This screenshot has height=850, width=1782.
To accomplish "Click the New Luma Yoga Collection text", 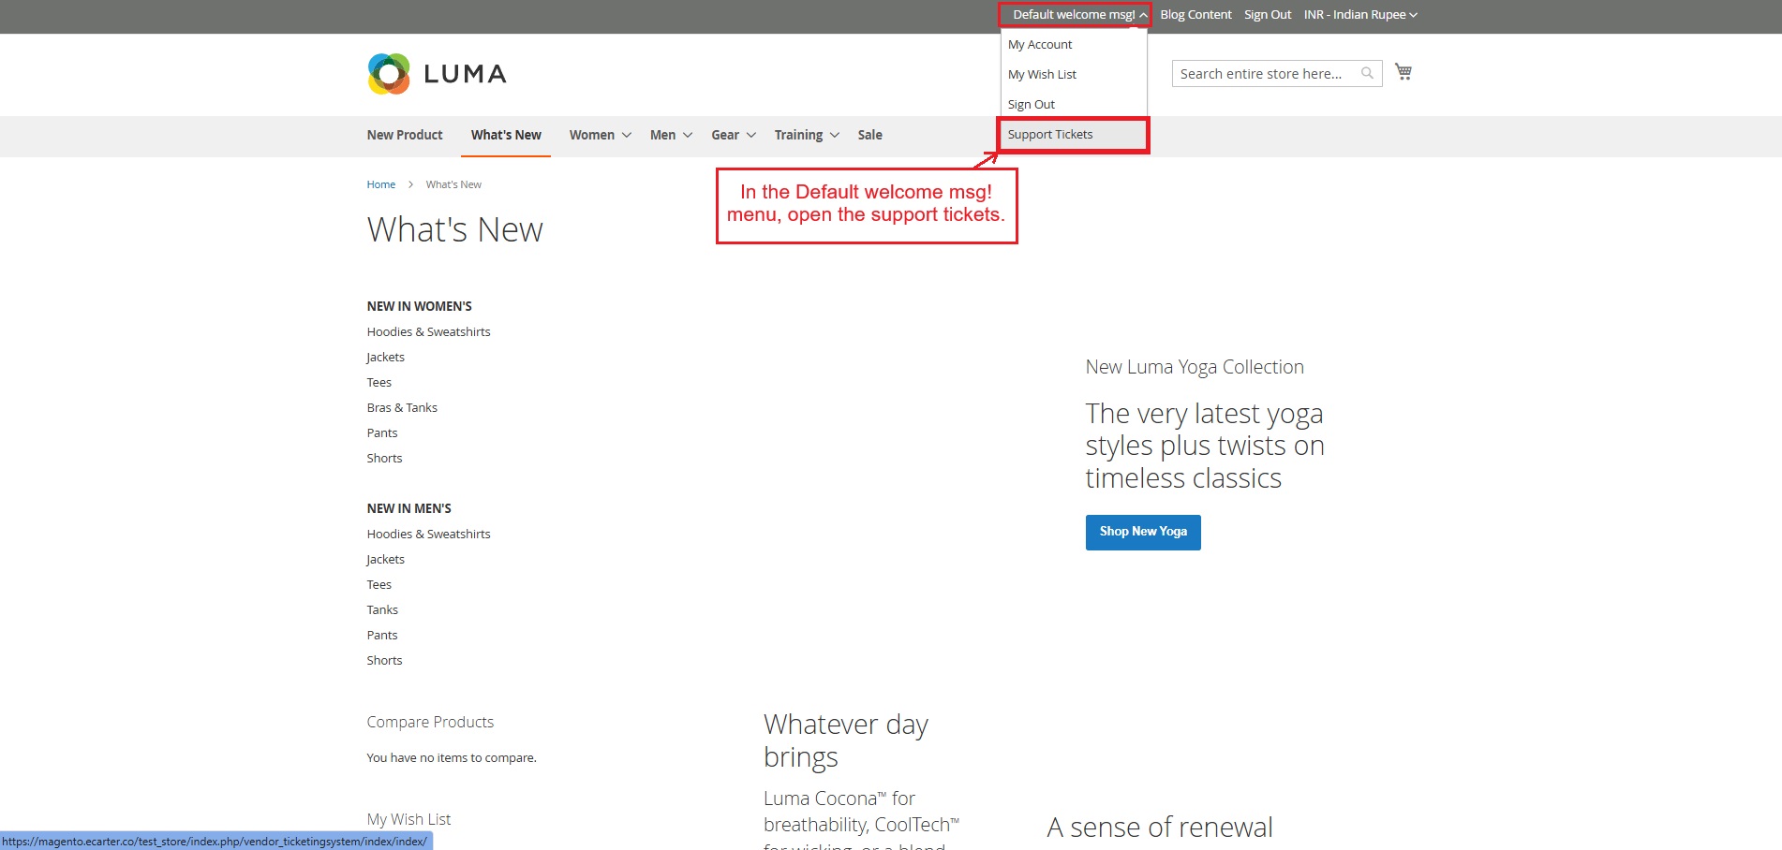I will pos(1195,367).
